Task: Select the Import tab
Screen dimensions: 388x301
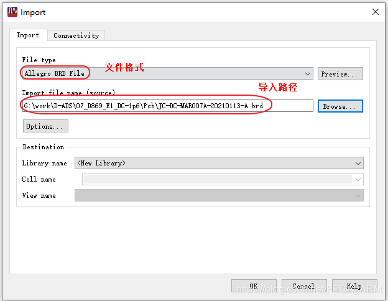Action: pyautogui.click(x=28, y=35)
